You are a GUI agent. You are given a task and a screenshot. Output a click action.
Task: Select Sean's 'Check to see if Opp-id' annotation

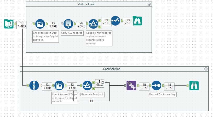click(x=65, y=98)
